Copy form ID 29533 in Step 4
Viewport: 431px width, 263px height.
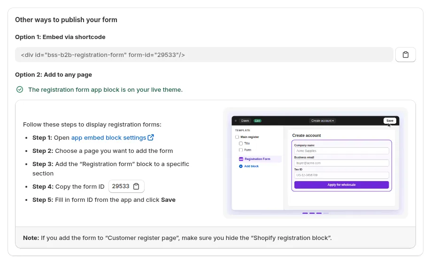tap(136, 186)
